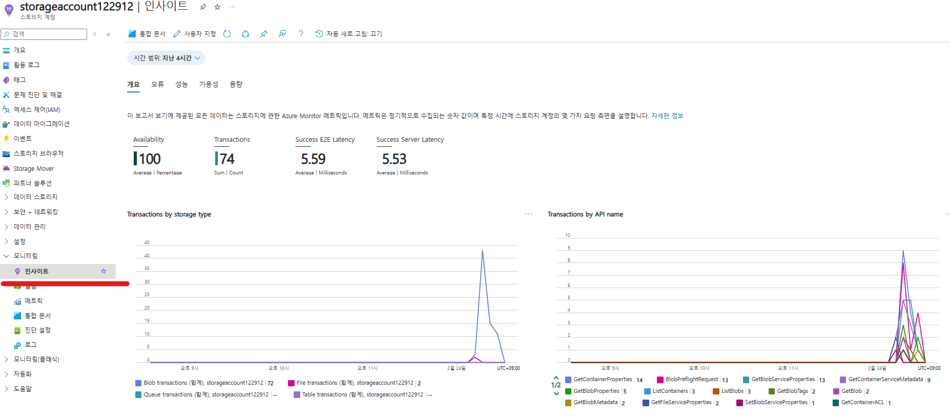The image size is (950, 419).
Task: Open the 메트릭 item in monitoring section
Action: click(x=34, y=301)
